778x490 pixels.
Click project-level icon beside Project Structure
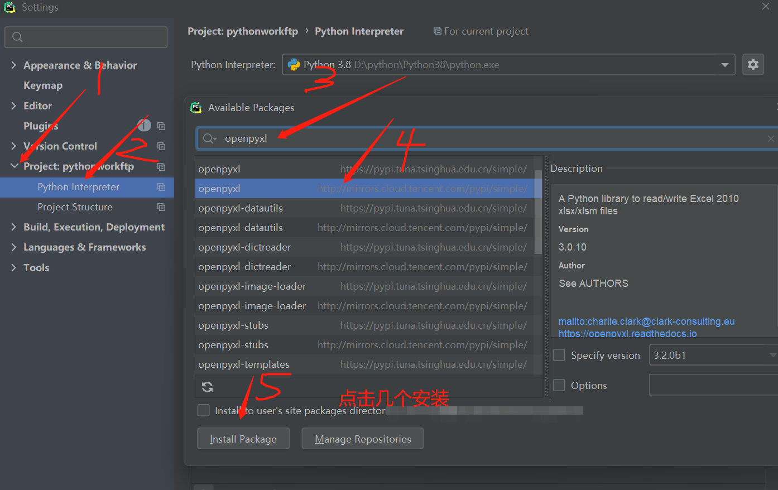point(161,207)
